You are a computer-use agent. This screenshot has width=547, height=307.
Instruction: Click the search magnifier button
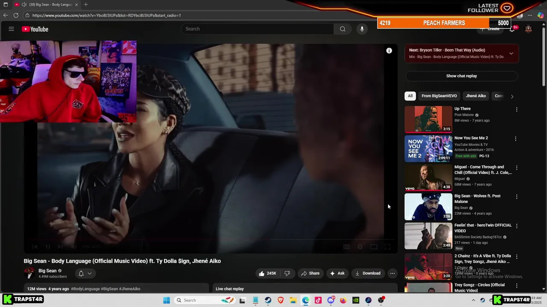pos(342,29)
